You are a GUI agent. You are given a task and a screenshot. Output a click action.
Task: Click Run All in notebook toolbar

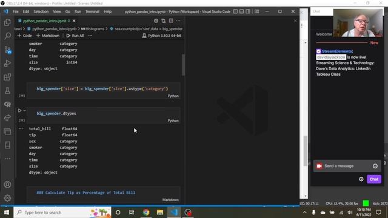point(75,36)
